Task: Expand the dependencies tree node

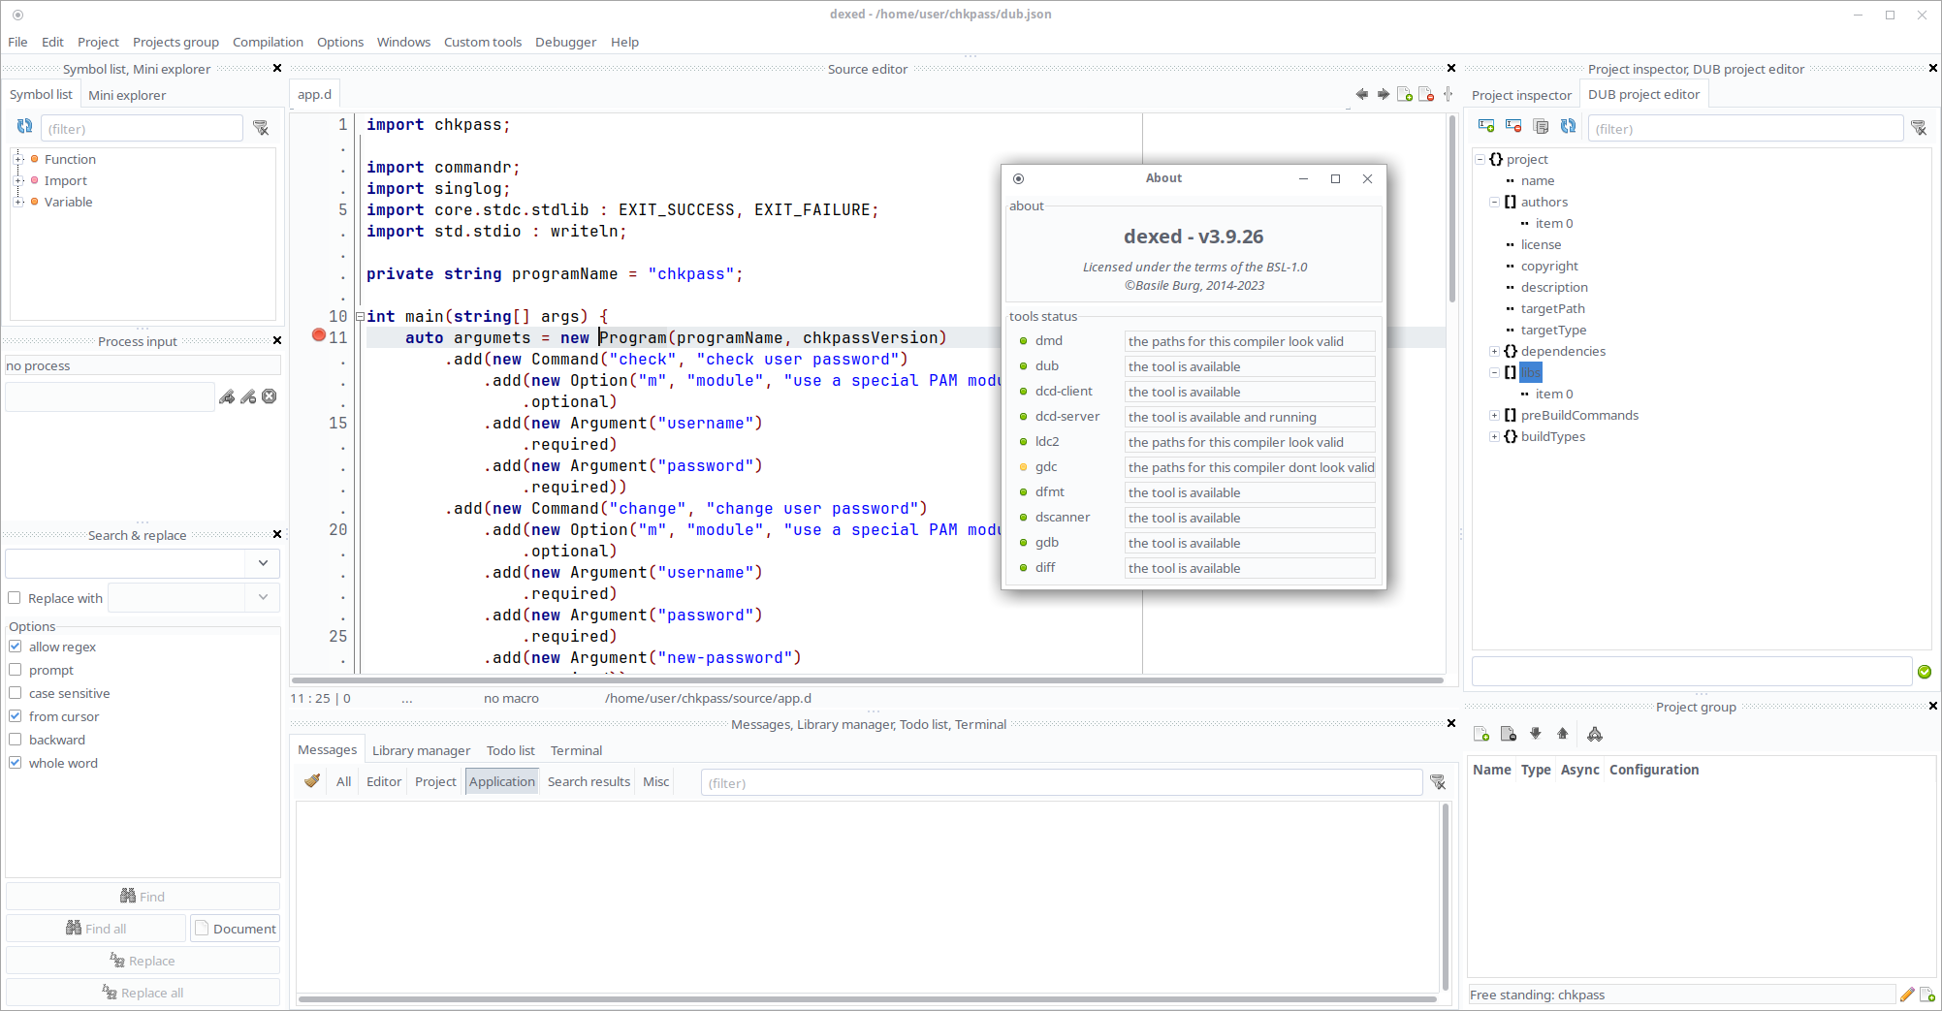Action: [1494, 351]
